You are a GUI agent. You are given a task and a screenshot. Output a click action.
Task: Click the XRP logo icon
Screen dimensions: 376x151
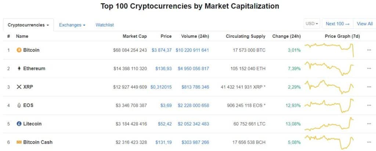coord(19,87)
